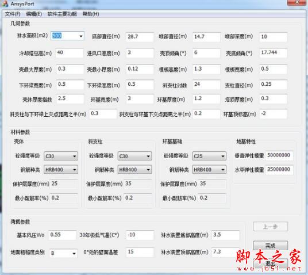
Task: Click the 材料参数 group heading
Action: tap(20, 132)
